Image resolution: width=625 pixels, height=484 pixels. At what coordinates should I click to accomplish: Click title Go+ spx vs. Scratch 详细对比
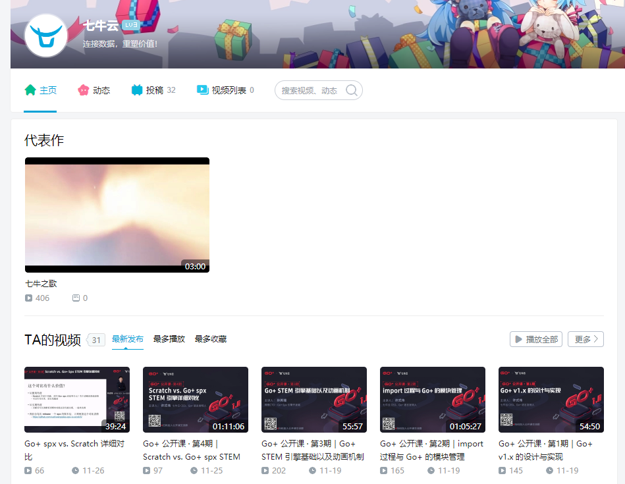(74, 450)
